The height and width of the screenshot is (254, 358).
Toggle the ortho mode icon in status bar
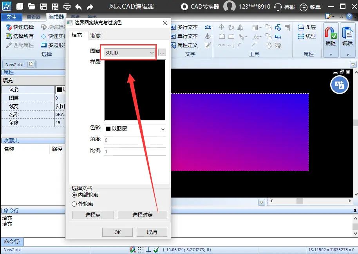pyautogui.click(x=148, y=250)
